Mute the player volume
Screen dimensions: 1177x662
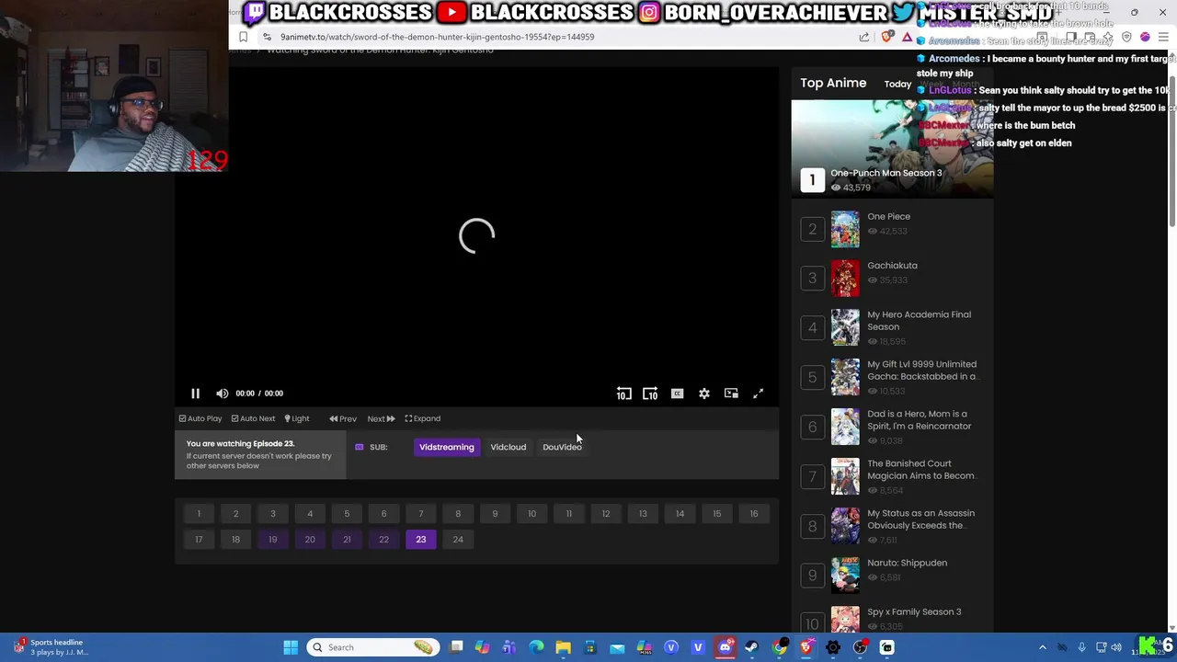pyautogui.click(x=222, y=394)
